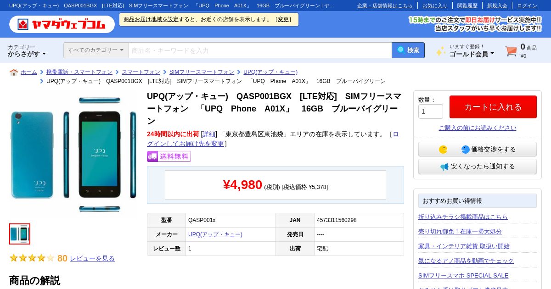This screenshot has width=551, height=289.
Task: Open 家具・インテリア雑貨 取扱い開始 link
Action: tap(464, 246)
